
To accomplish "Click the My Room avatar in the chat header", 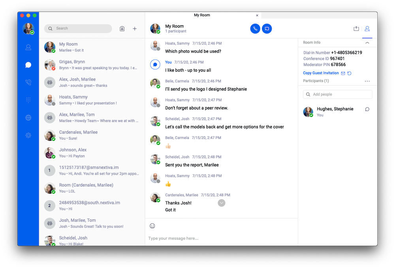I will 155,28.
